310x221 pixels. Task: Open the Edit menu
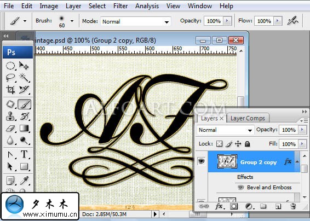pos(27,6)
